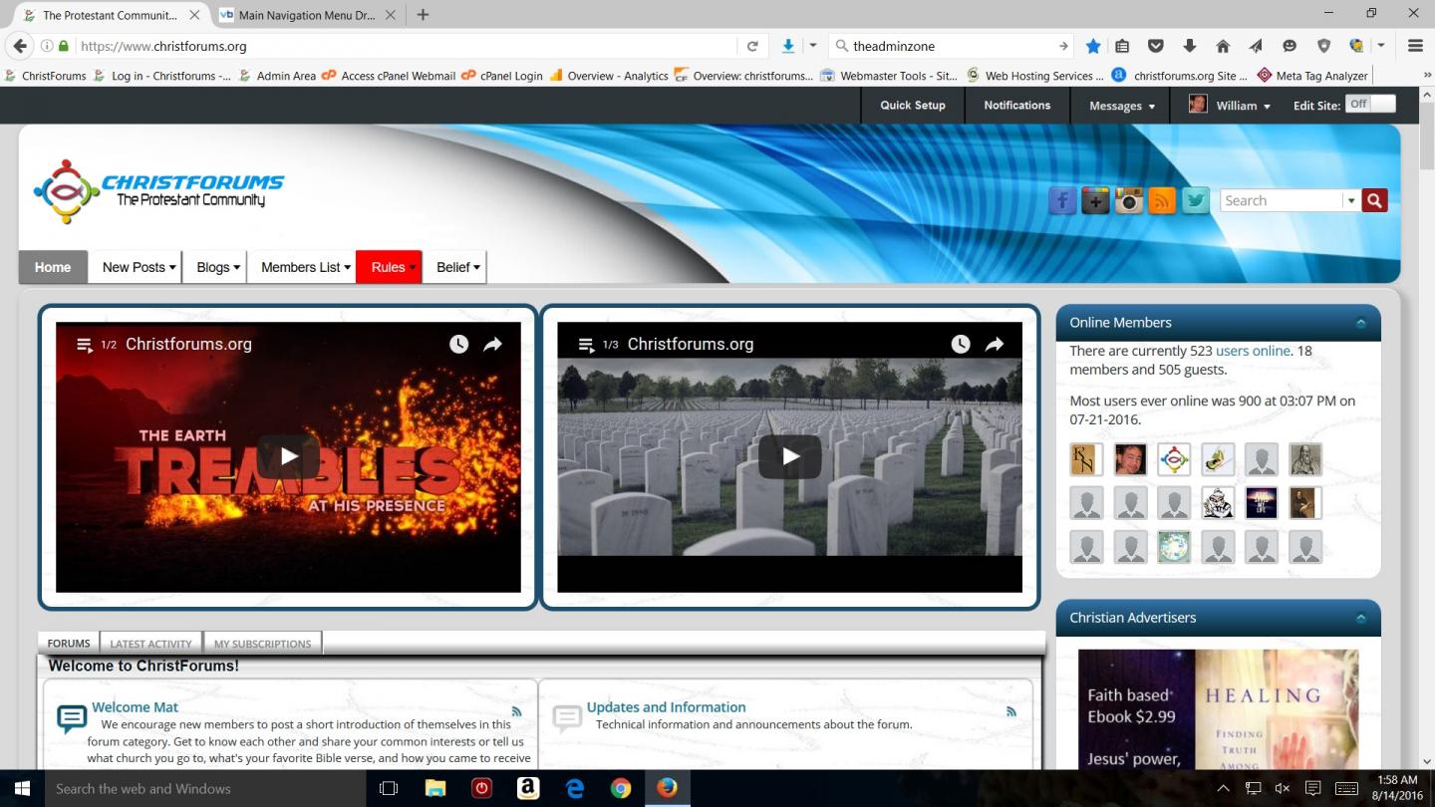Click the paper plane toolbar icon
The image size is (1435, 807).
pos(1256,46)
